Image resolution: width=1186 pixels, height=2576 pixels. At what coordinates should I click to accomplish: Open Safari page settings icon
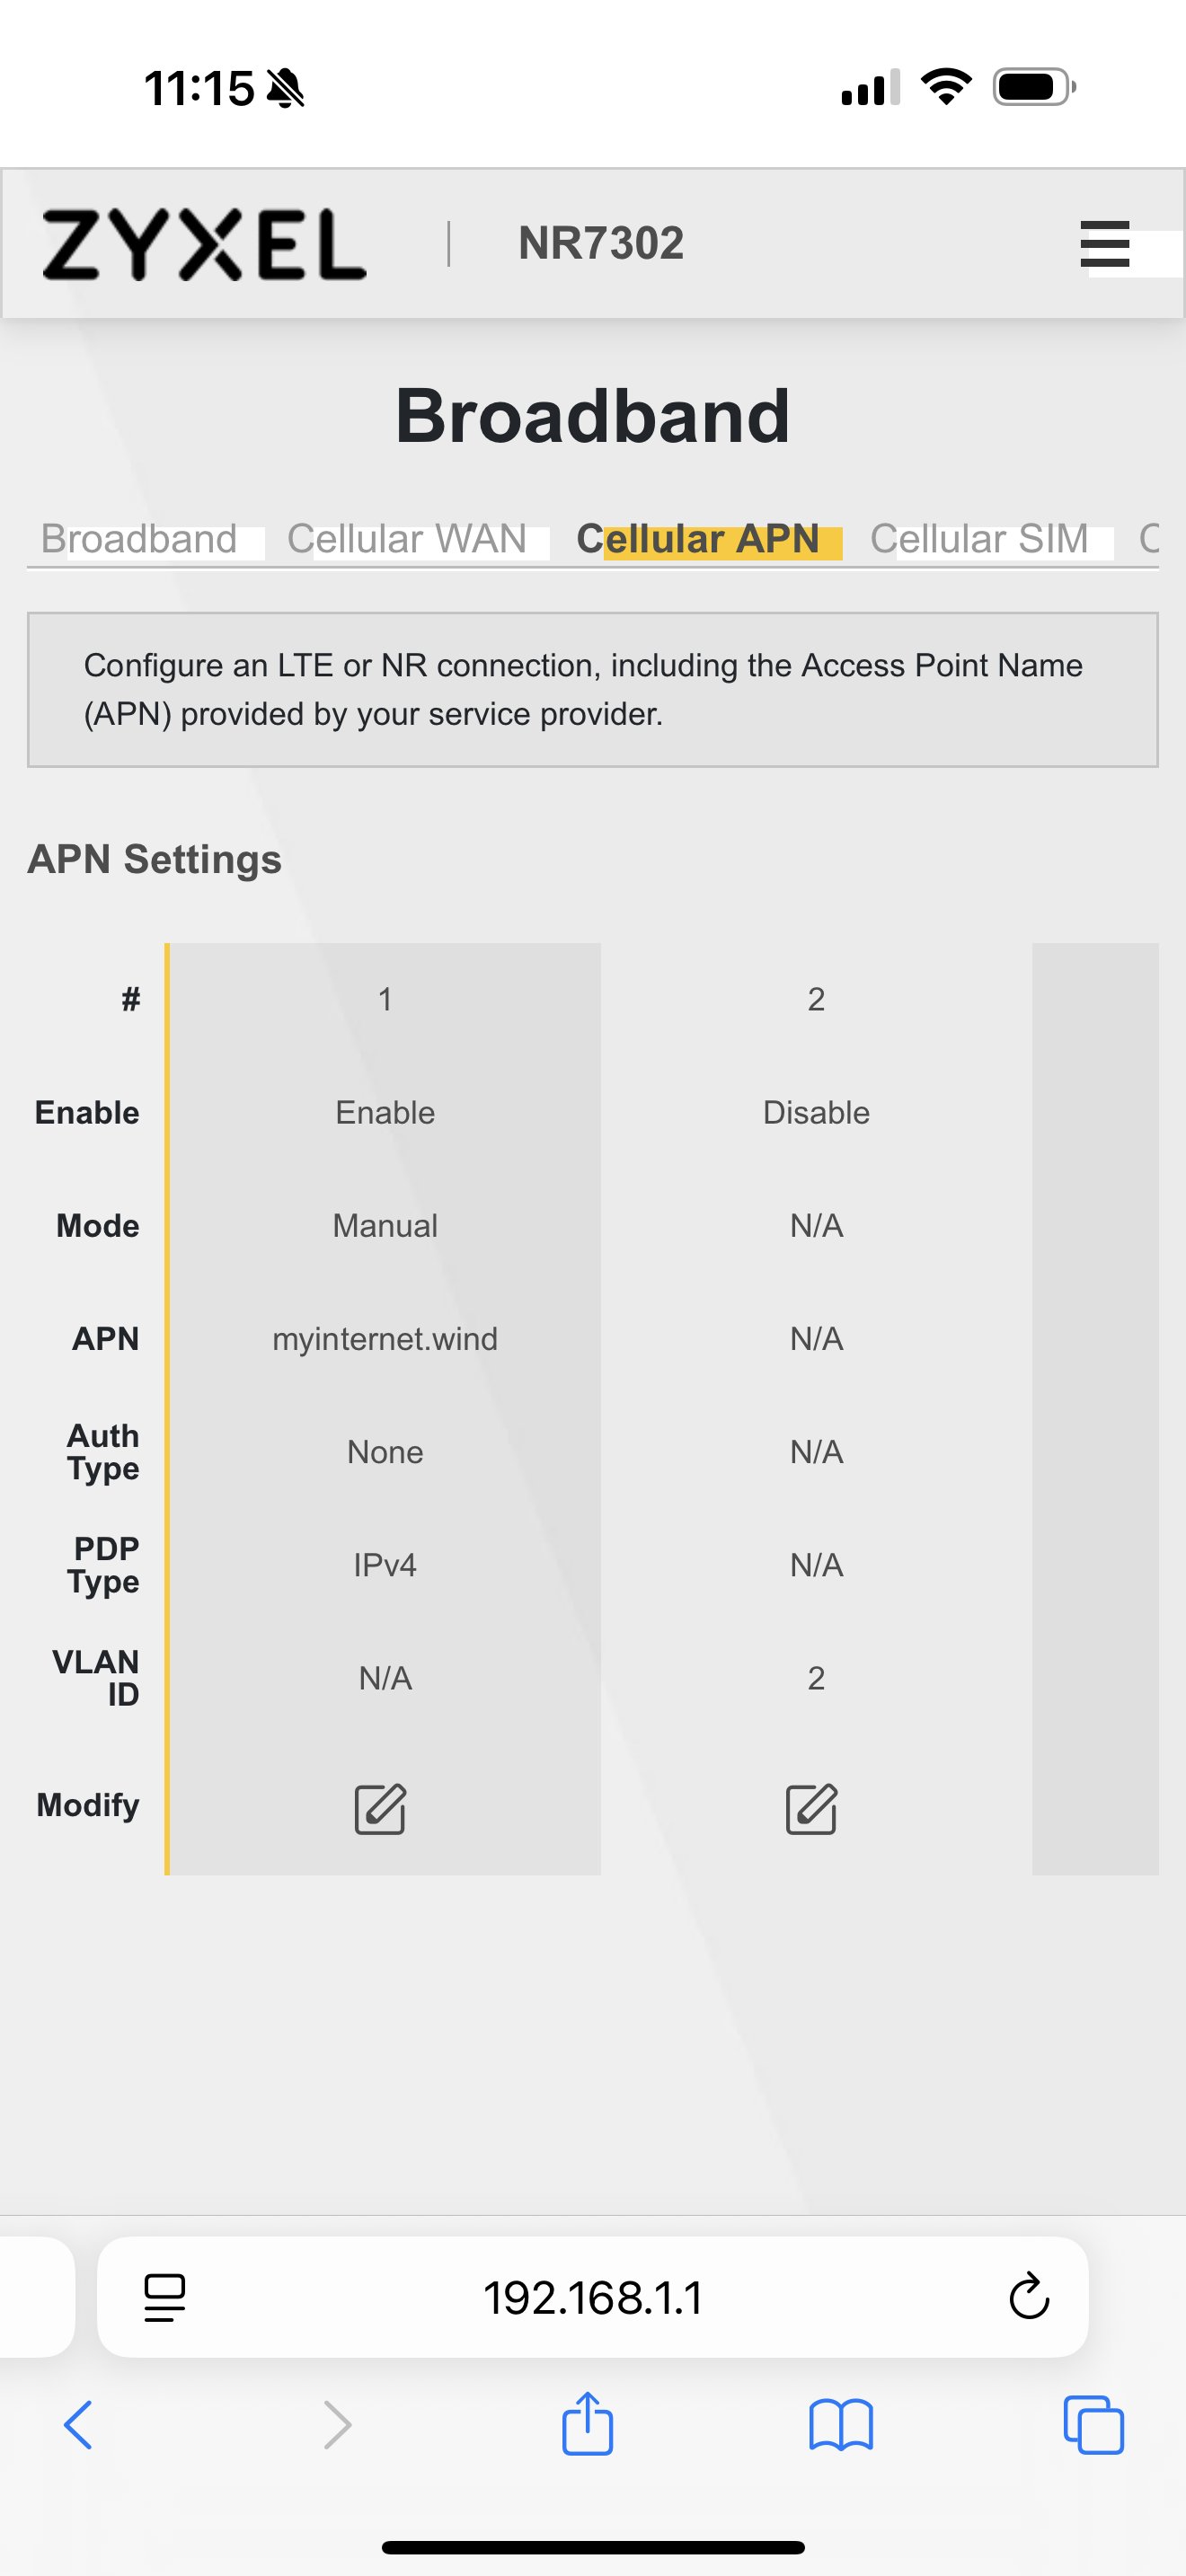[165, 2296]
